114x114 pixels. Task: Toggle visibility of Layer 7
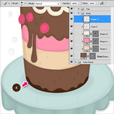point(71,19)
